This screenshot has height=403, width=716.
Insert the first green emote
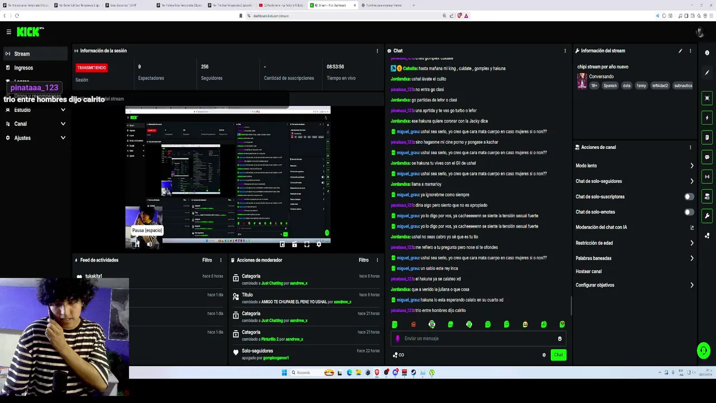[394, 325]
